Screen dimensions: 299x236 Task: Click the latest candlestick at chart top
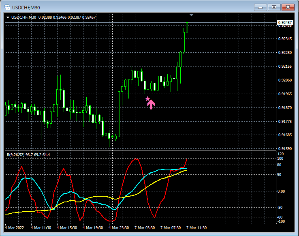click(x=187, y=27)
